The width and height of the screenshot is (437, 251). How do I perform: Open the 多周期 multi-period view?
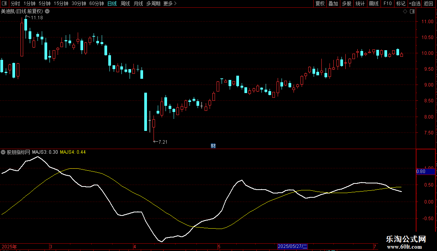(153, 3)
